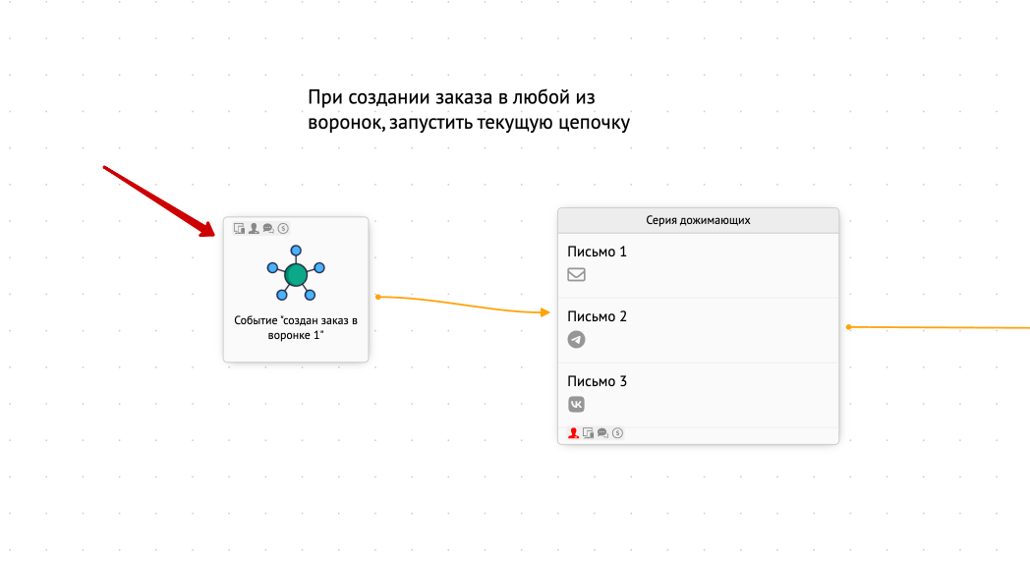Click the dollar coin icon on the event block
The width and height of the screenshot is (1030, 562).
[x=283, y=229]
